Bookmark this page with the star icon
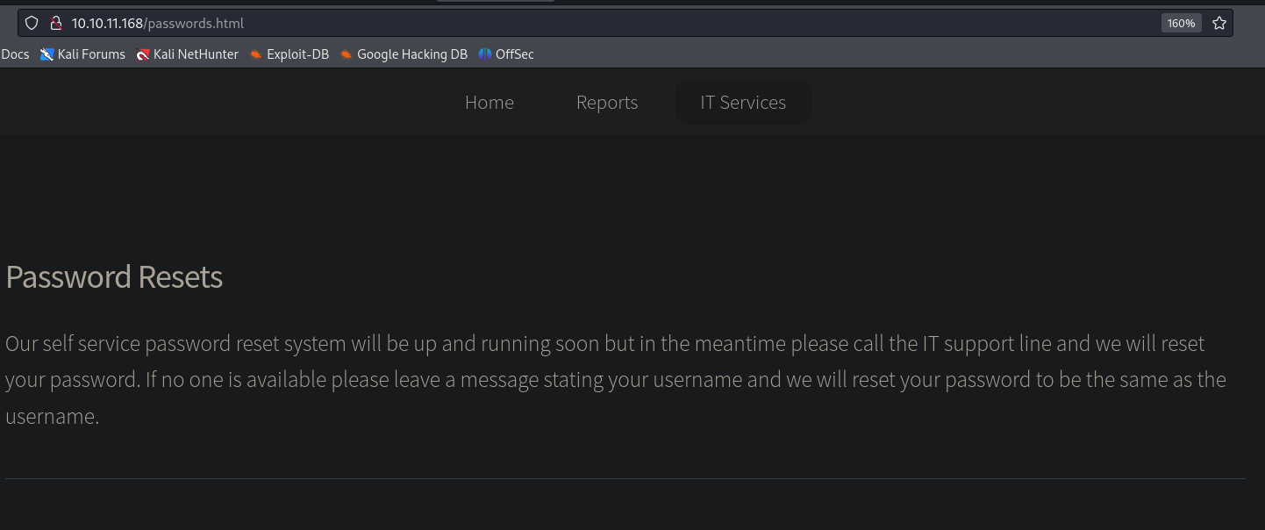 coord(1219,24)
